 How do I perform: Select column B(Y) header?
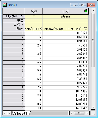65,11
